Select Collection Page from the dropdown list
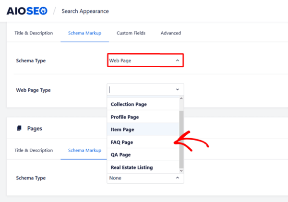The height and width of the screenshot is (202, 288). [129, 104]
